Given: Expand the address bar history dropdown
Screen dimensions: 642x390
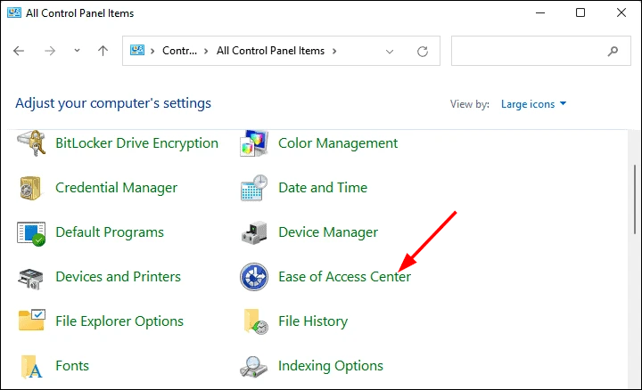Looking at the screenshot, I should click(390, 52).
